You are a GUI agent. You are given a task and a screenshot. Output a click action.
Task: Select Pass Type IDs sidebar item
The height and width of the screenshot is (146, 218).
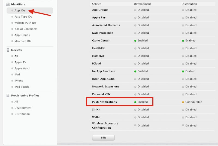[23, 17]
